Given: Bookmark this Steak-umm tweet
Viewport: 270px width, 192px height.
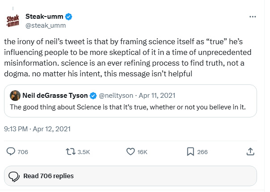Looking at the screenshot, I should 190,152.
